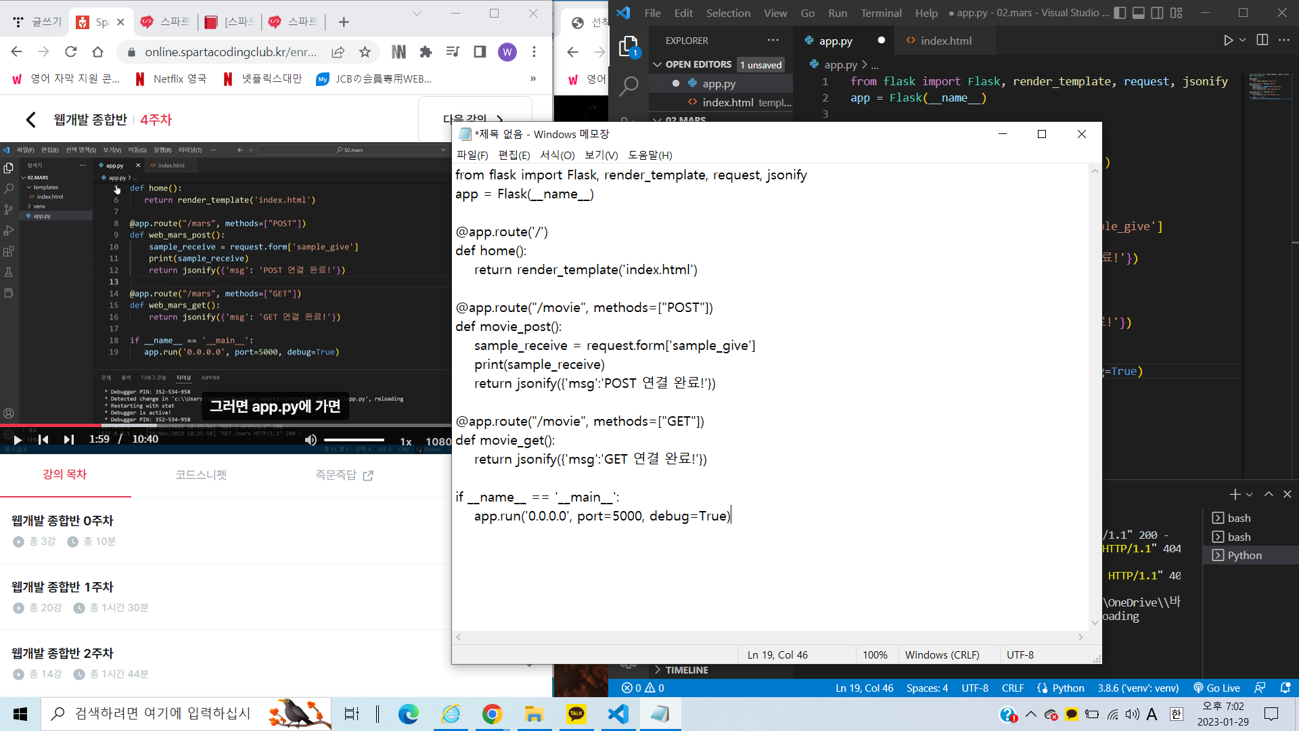Open the 즉문즉답 link
This screenshot has height=731, width=1299.
pos(344,475)
